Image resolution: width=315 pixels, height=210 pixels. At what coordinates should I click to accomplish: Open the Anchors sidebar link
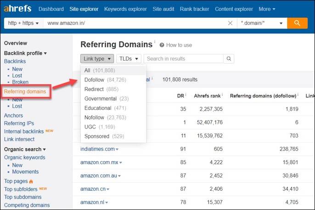pos(13,115)
